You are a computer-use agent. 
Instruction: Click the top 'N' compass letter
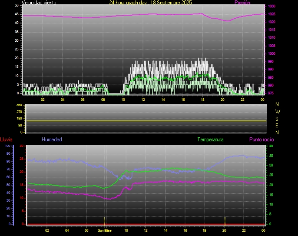pos(278,104)
